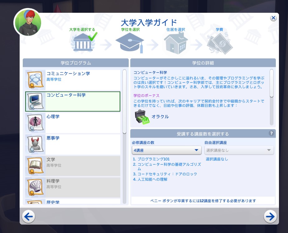Viewport: 288px width, 233px height.
Task: Choose the 悪事学 degree program
Action: tap(73, 144)
